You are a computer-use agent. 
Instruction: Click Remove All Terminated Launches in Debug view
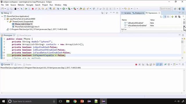[102, 13]
